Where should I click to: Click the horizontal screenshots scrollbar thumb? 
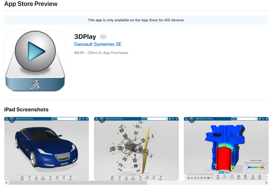click(x=78, y=183)
